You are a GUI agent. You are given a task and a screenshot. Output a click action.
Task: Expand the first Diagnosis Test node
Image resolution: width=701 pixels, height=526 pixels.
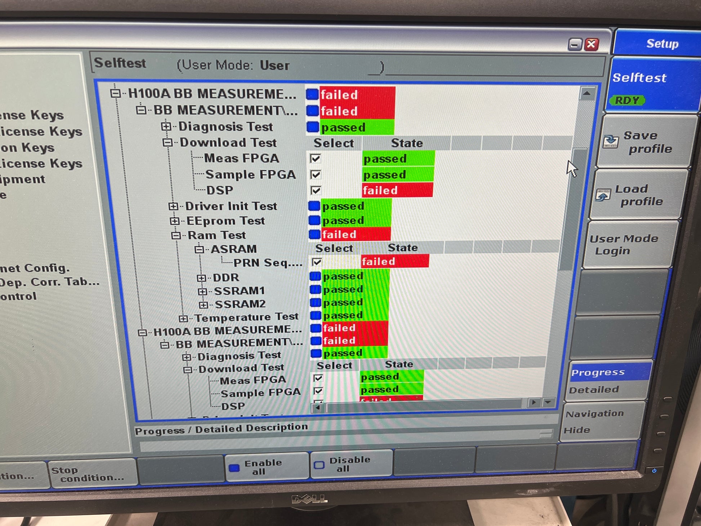166,126
